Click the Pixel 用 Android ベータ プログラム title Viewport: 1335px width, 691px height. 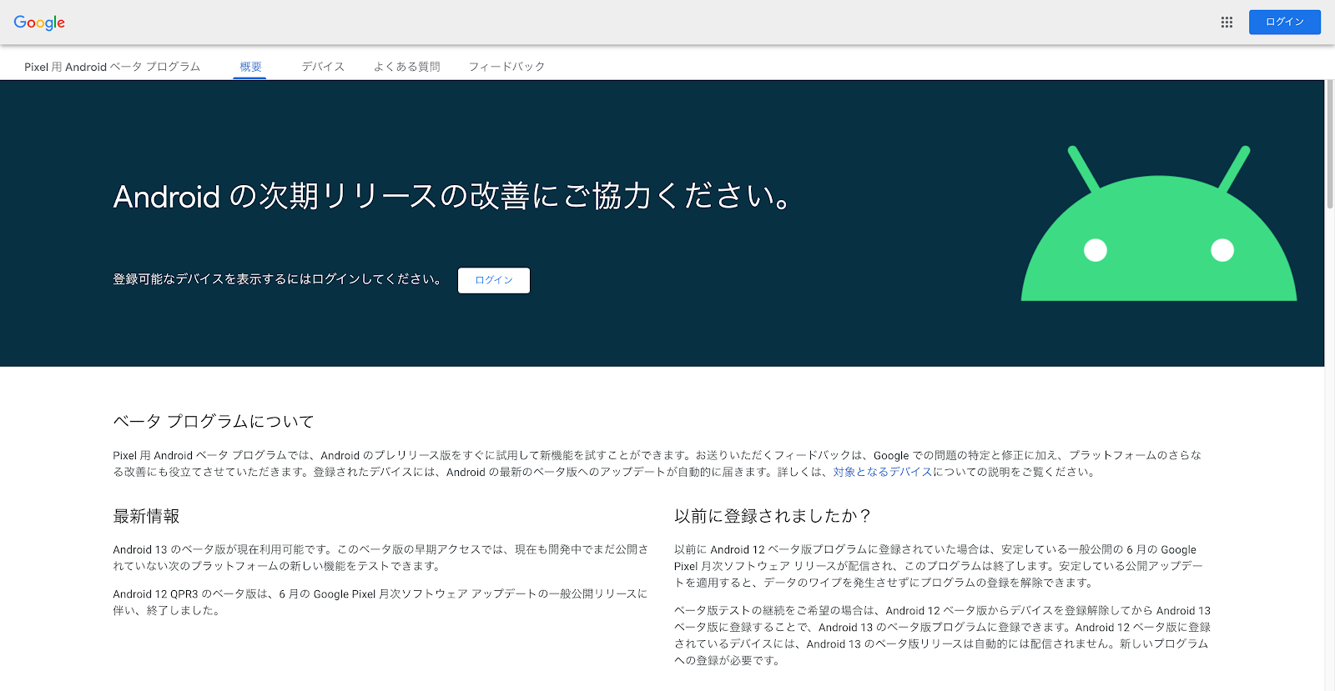[113, 67]
